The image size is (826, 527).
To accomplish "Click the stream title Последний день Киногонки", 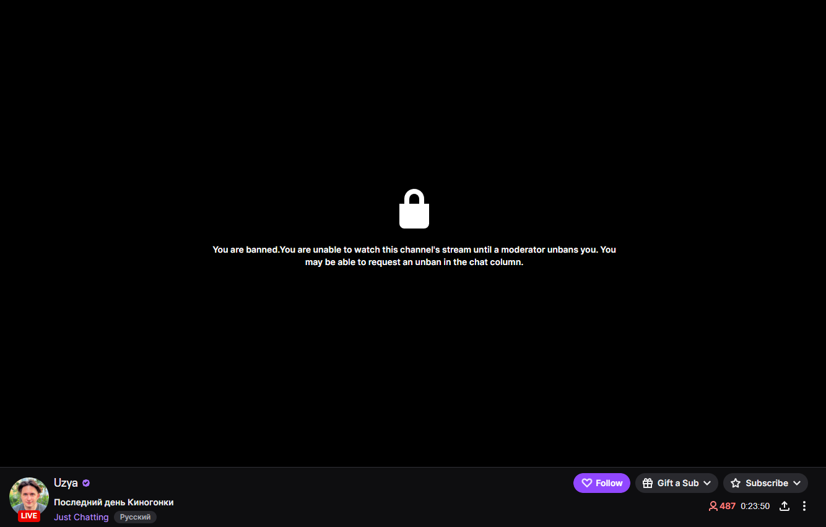I will [x=114, y=502].
